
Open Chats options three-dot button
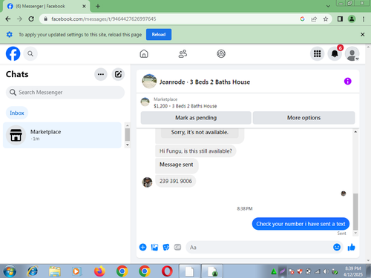click(x=101, y=74)
